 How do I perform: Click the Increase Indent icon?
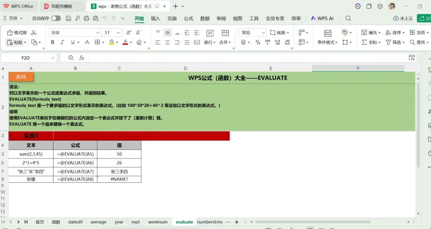(x=196, y=33)
